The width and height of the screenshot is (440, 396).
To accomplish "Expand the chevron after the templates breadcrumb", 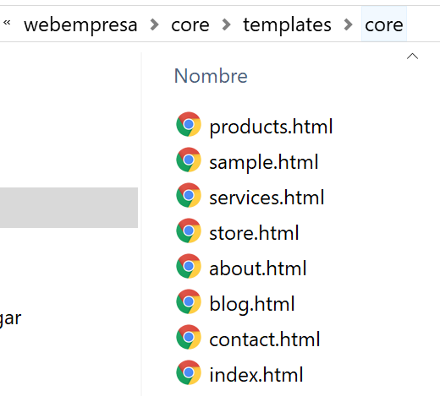I will (349, 24).
